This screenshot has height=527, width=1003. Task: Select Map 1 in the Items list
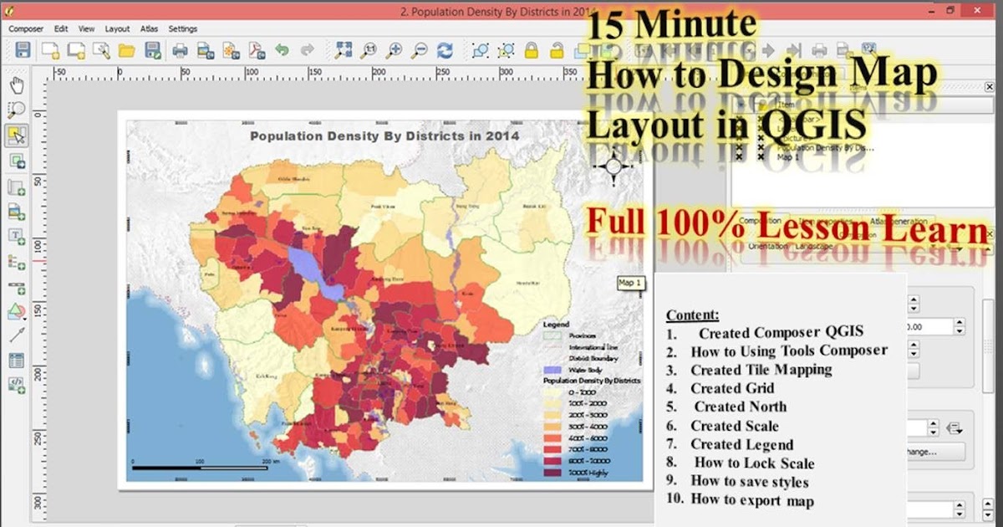coord(790,156)
